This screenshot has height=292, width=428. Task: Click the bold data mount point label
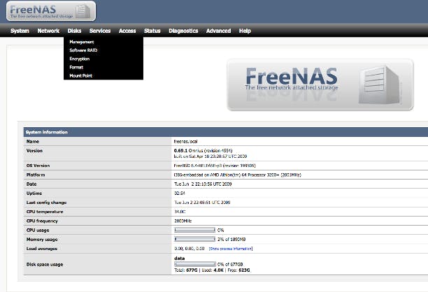tap(179, 258)
